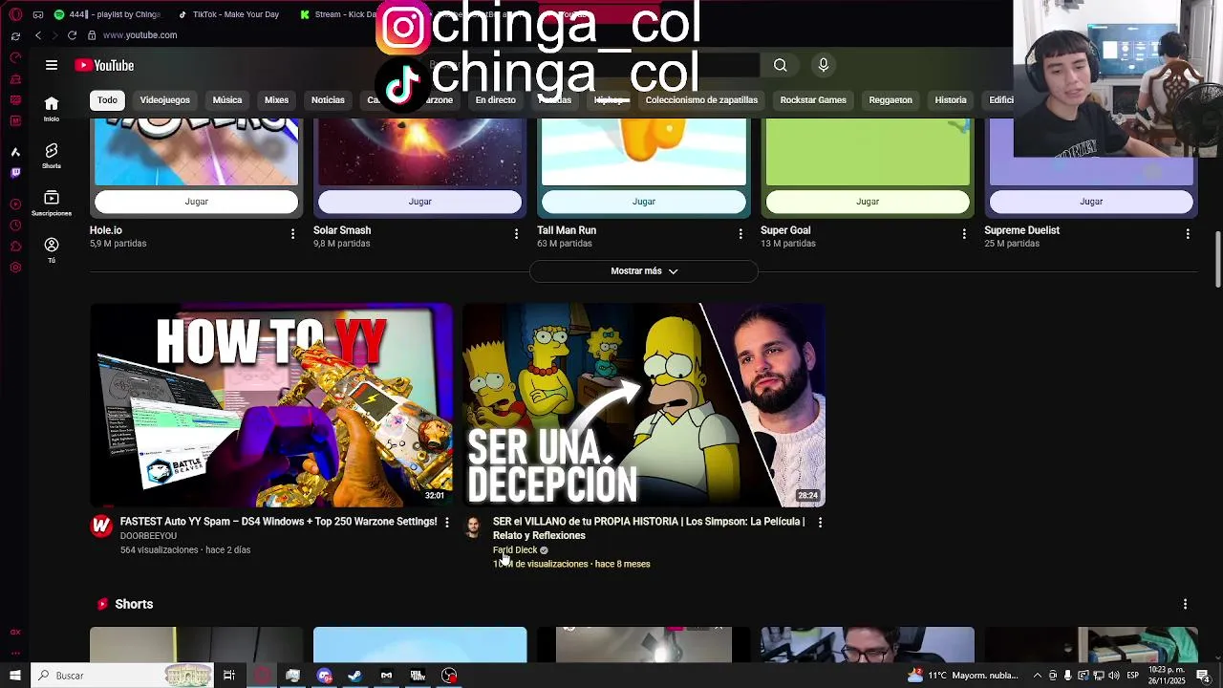Click the page vertical scrollbar thumb

(x=1217, y=258)
